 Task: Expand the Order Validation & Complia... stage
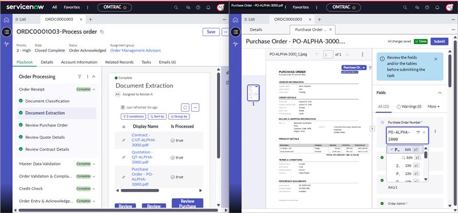[94, 176]
